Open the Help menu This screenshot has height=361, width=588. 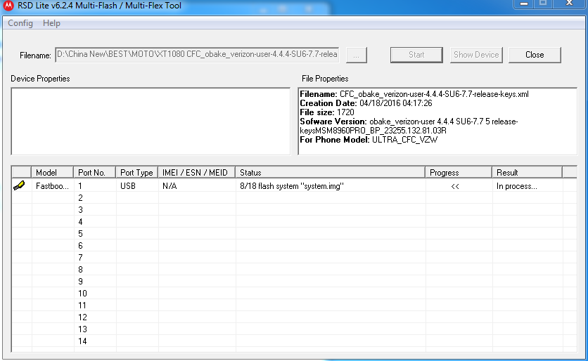pyautogui.click(x=51, y=23)
